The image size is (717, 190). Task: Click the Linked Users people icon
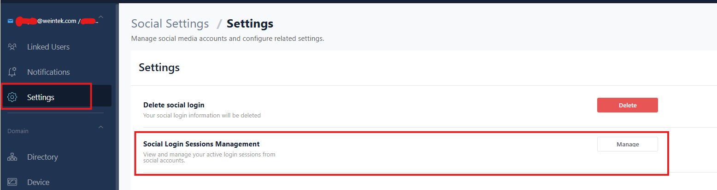point(12,47)
